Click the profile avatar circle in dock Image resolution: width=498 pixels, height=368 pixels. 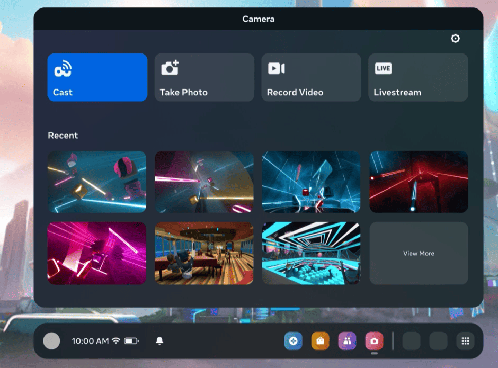(51, 341)
